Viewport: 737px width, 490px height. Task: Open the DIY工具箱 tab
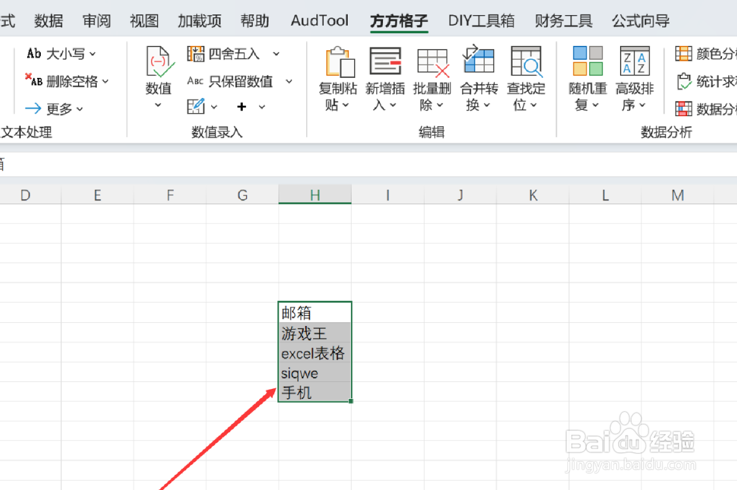[481, 21]
